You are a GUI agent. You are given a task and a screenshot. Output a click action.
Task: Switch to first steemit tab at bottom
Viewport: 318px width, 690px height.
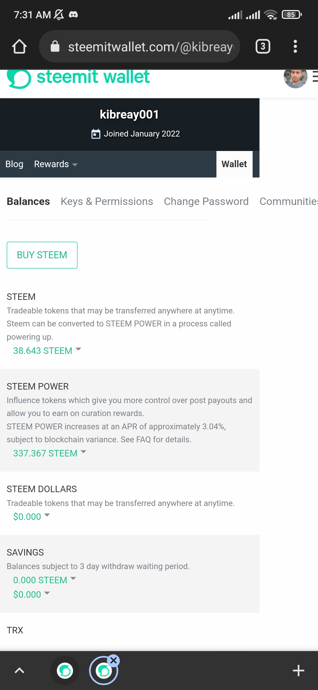tap(65, 671)
